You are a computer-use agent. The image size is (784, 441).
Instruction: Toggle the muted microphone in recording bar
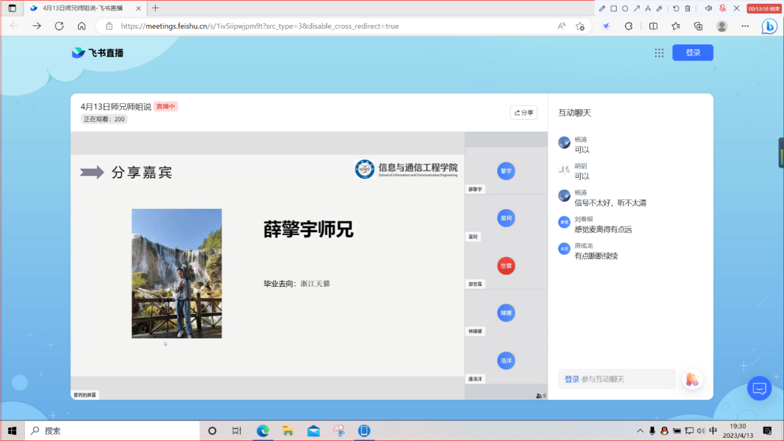coord(723,8)
